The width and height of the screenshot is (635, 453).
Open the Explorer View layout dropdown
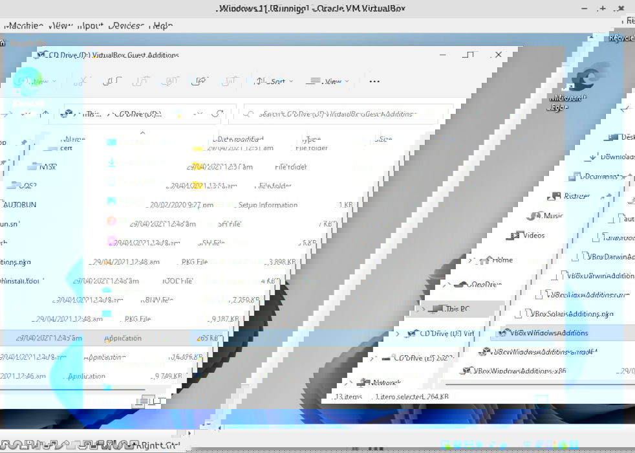click(x=328, y=82)
